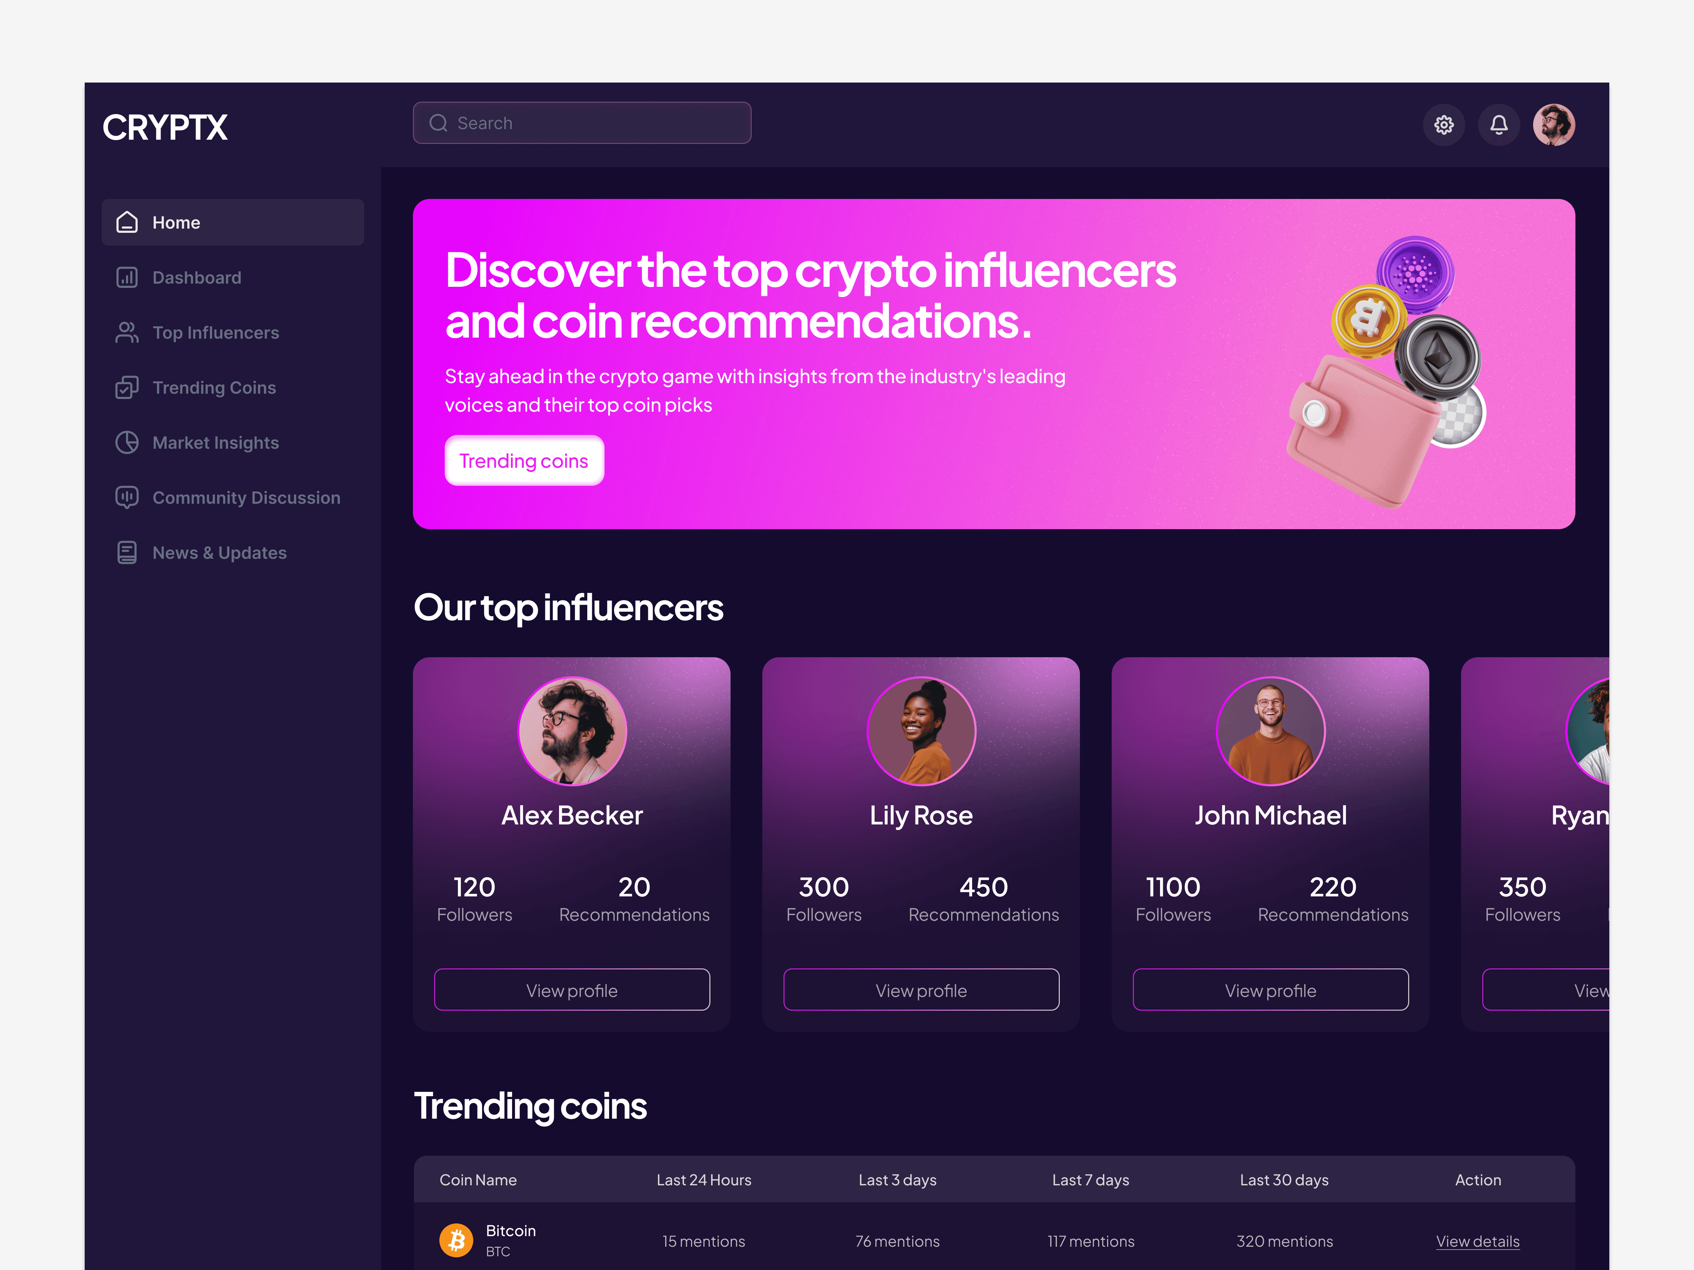Click the Dashboard chart icon
This screenshot has height=1270, width=1694.
(127, 277)
